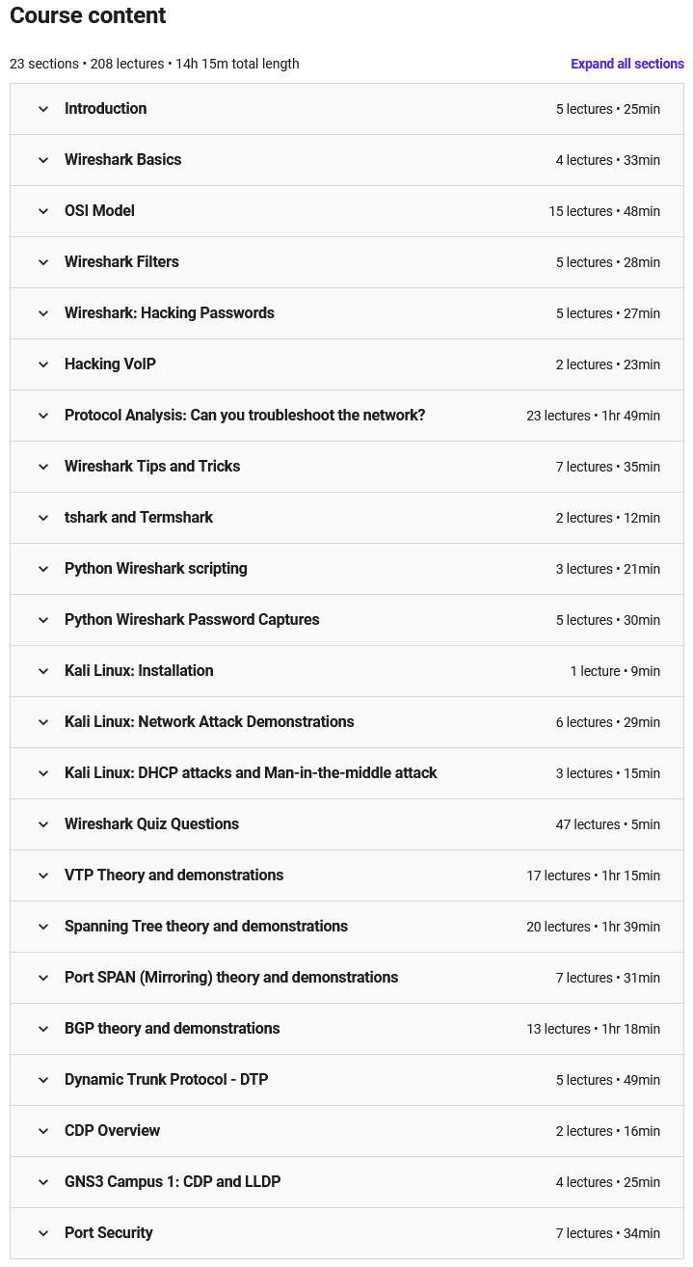Open VTP Theory and demonstrations section
This screenshot has height=1267, width=693.
174,876
